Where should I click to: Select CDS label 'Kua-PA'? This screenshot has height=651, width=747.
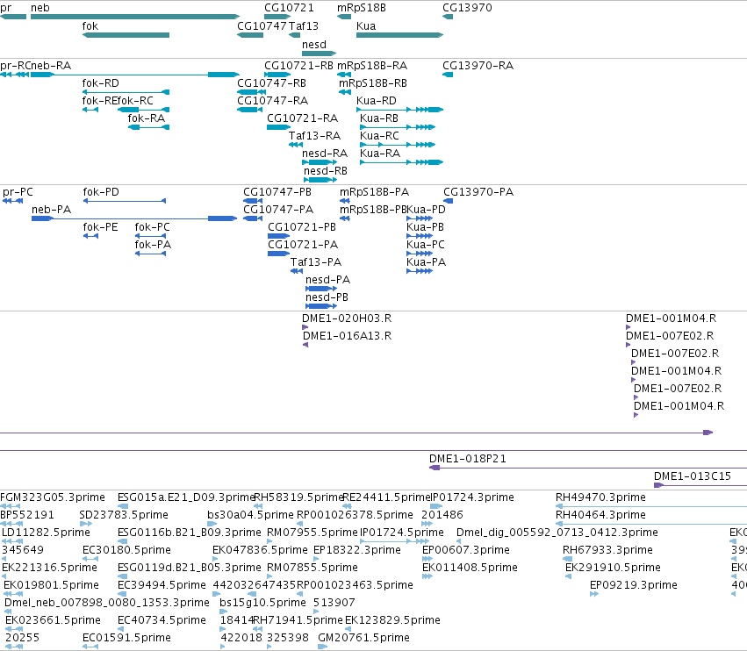coord(426,261)
